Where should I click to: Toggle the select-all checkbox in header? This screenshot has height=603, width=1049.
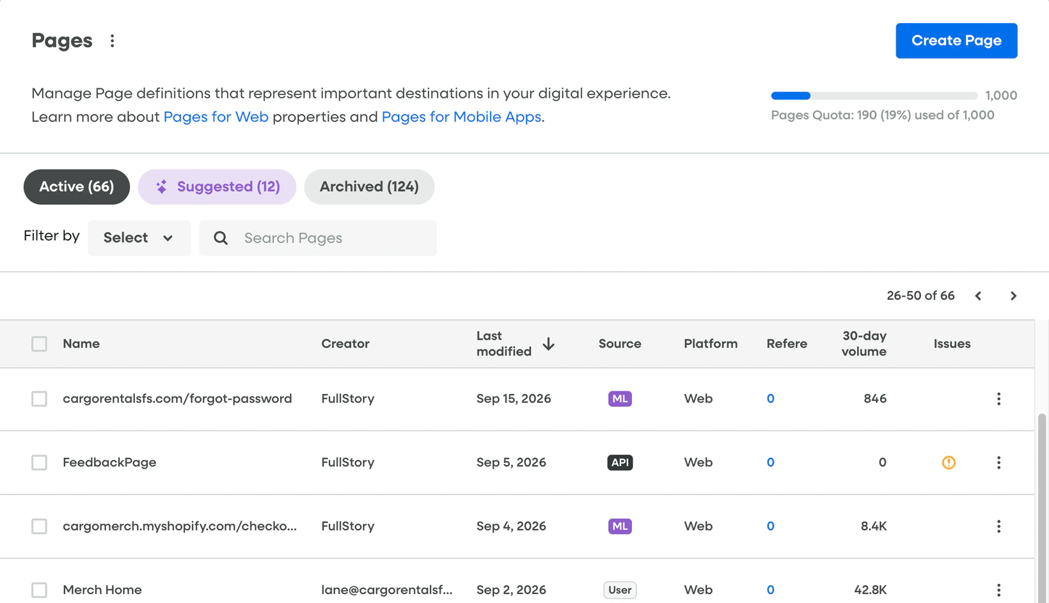tap(39, 344)
